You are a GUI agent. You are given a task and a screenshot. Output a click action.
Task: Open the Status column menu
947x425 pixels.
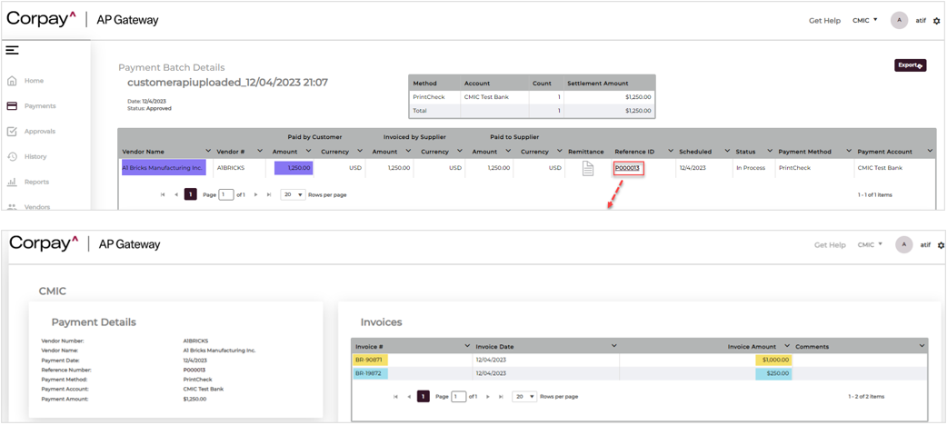(x=770, y=151)
